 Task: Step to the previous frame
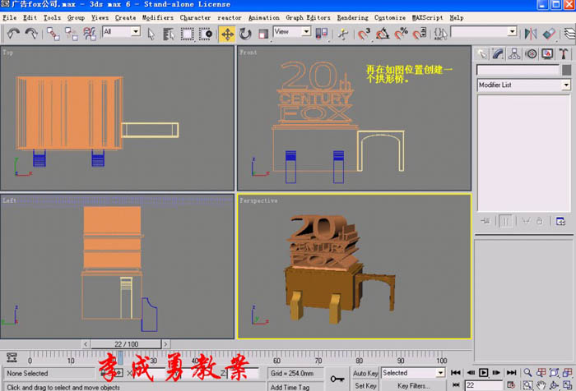coord(471,373)
